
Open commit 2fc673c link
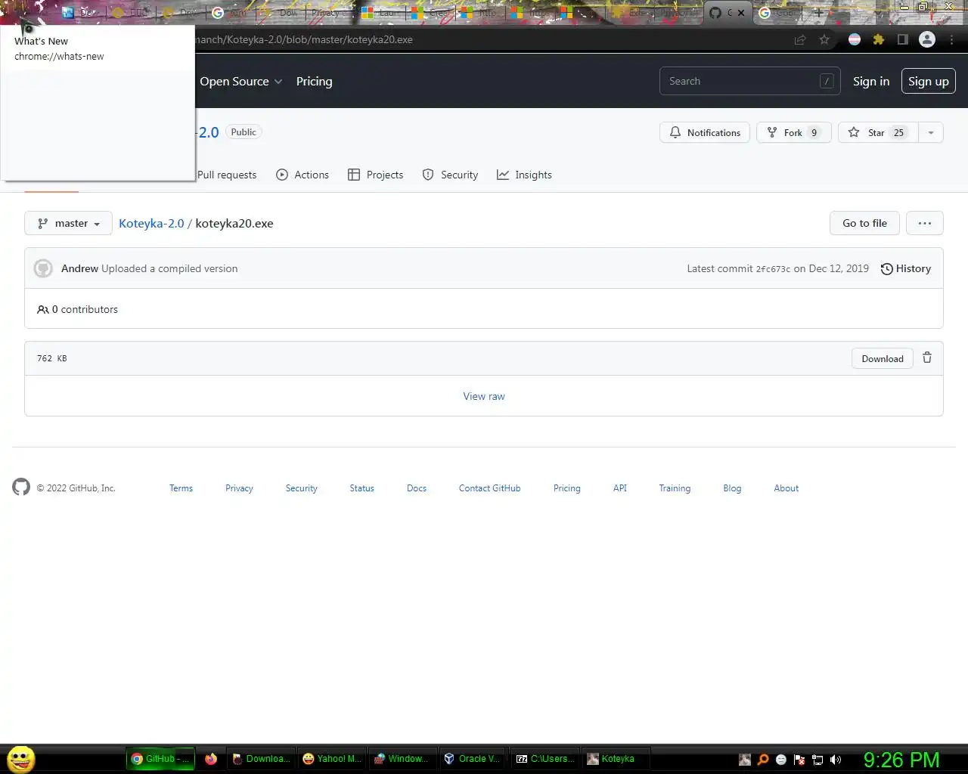point(773,269)
